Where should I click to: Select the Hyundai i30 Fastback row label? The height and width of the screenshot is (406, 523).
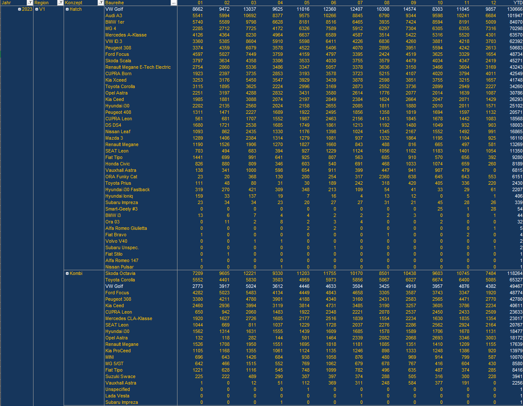coord(128,189)
